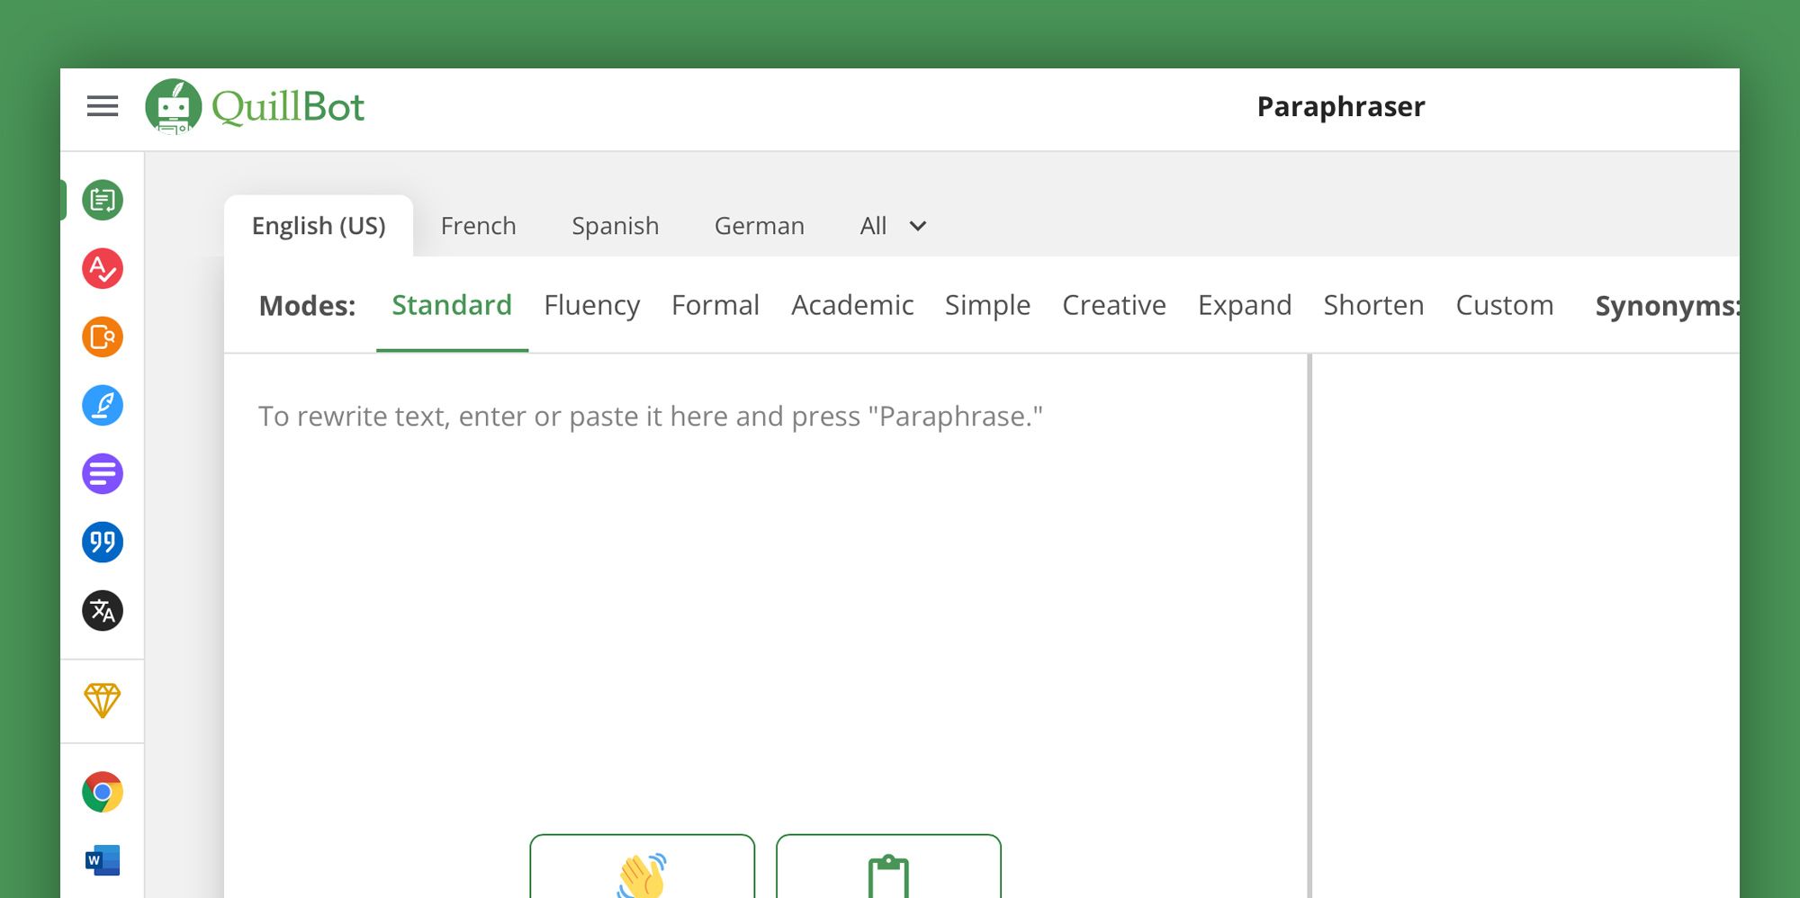Switch to the French language tab
This screenshot has width=1800, height=898.
479,226
